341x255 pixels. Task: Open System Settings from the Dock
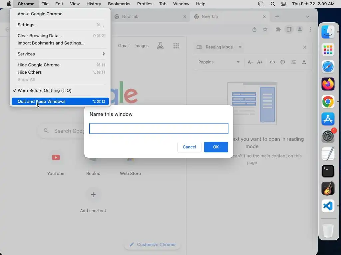tap(328, 136)
